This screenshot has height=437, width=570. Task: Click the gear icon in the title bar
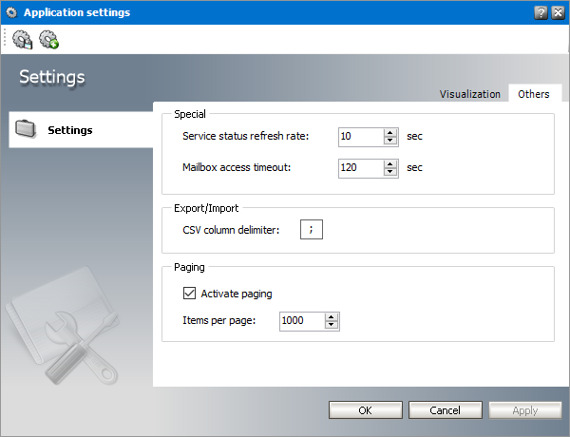coord(11,12)
